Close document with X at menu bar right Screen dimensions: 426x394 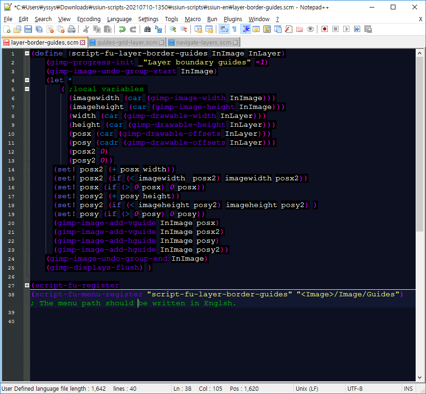[420, 19]
